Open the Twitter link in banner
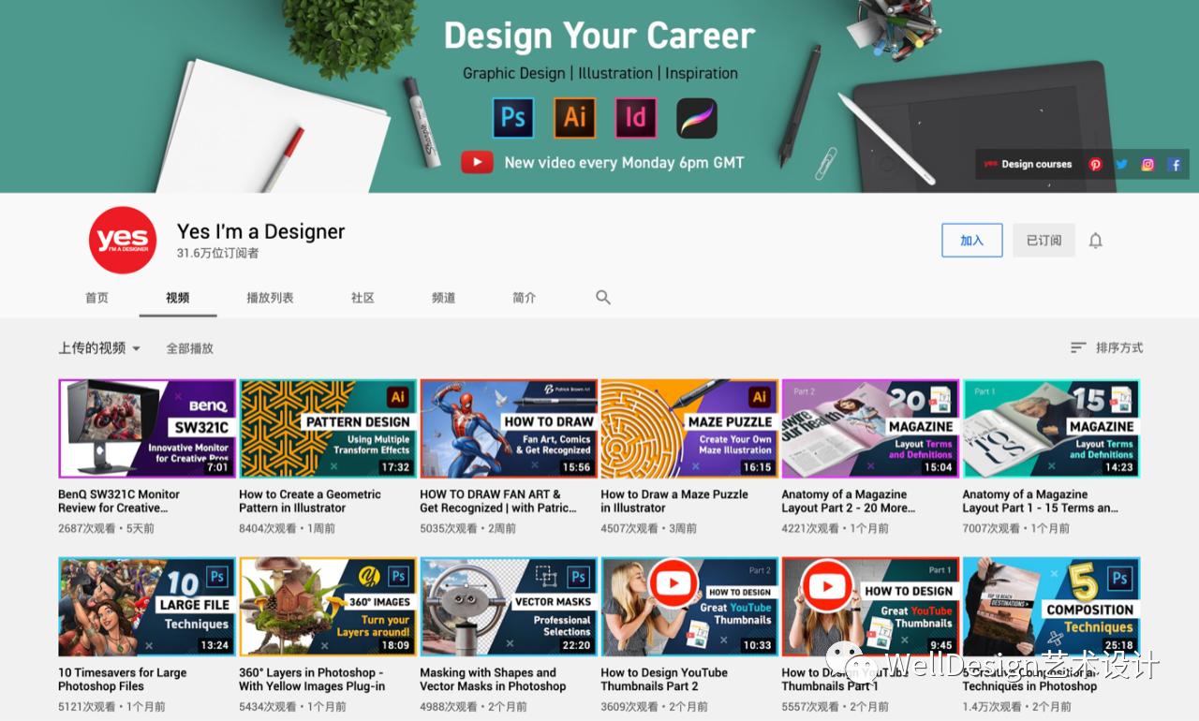The width and height of the screenshot is (1199, 721). pos(1121,164)
